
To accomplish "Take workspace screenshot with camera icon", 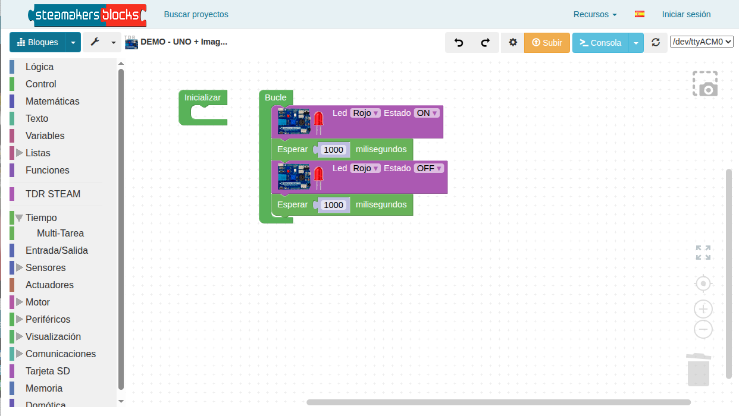I will pyautogui.click(x=705, y=84).
